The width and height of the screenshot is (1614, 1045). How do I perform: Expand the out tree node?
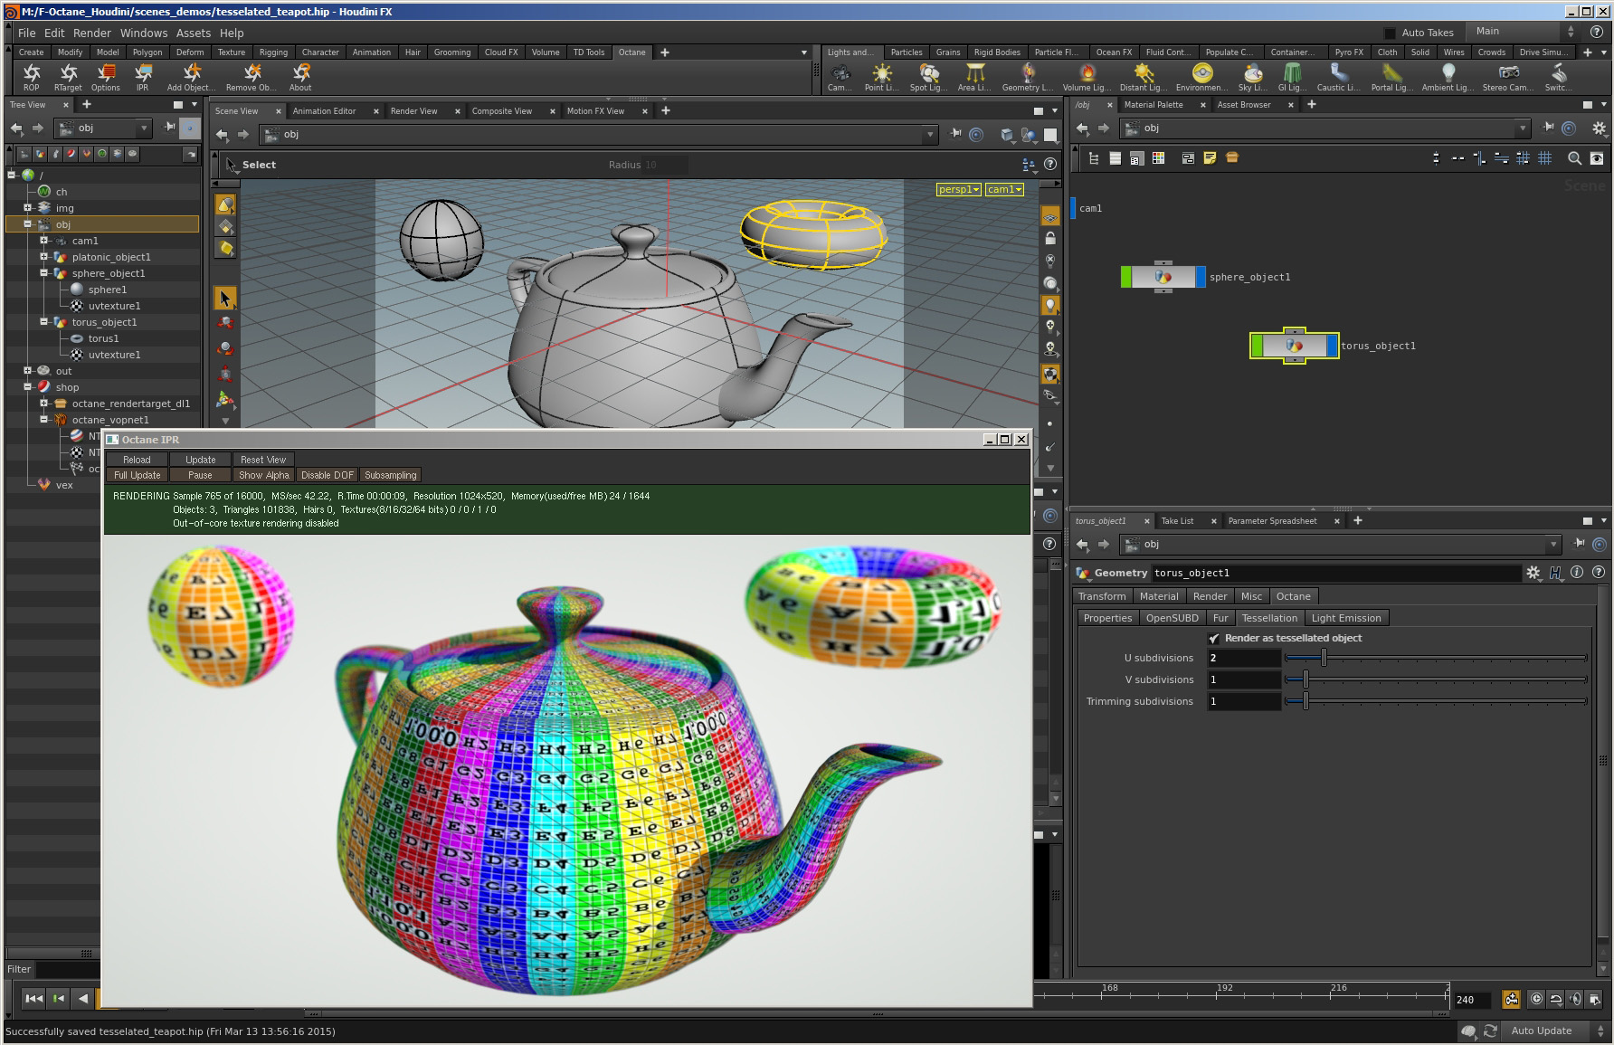tap(27, 371)
